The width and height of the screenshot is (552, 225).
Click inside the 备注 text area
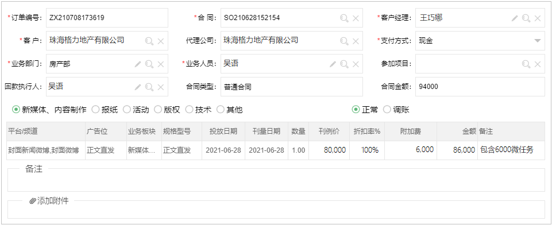(276, 180)
